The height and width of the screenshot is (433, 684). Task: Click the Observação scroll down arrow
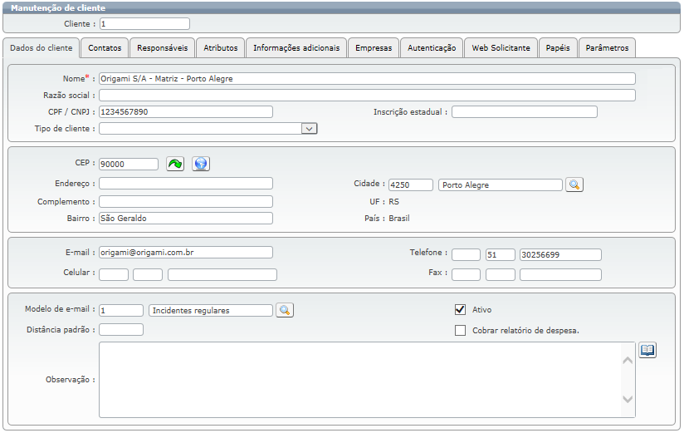628,399
